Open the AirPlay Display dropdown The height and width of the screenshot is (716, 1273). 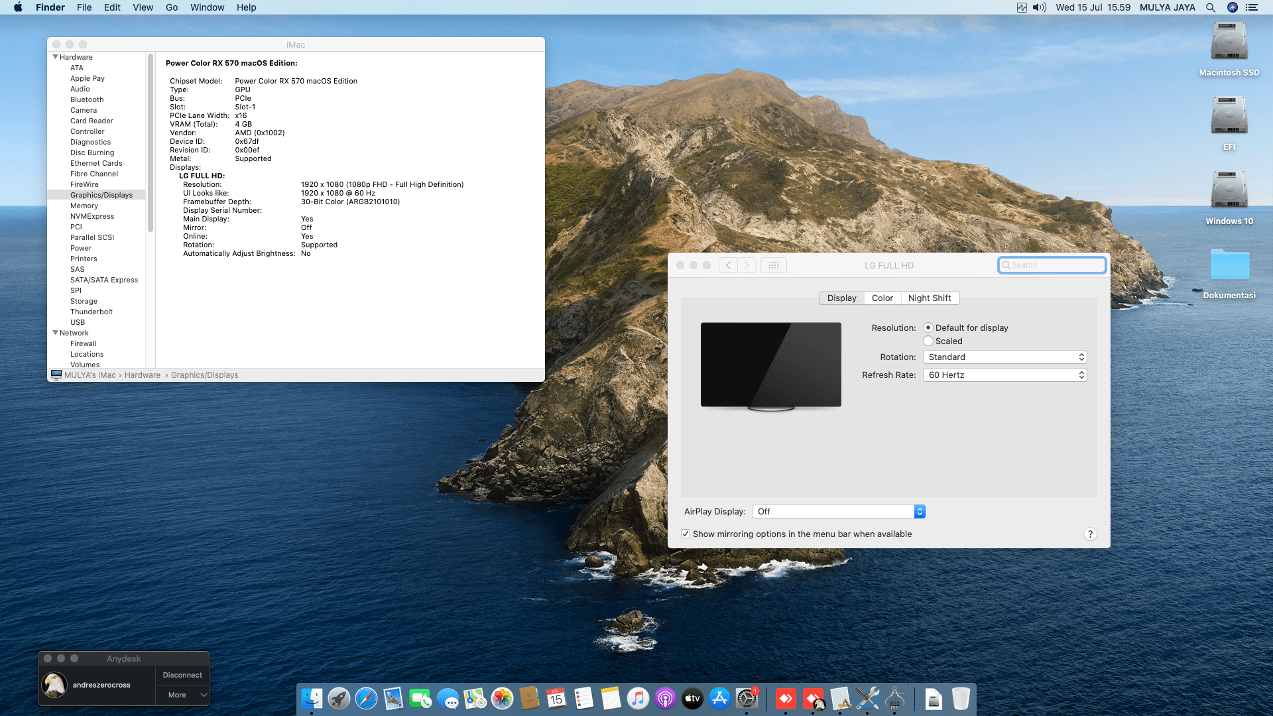coord(838,511)
